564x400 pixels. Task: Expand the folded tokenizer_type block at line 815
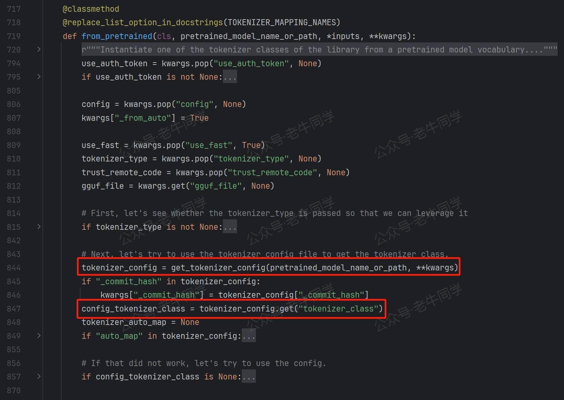tap(39, 227)
